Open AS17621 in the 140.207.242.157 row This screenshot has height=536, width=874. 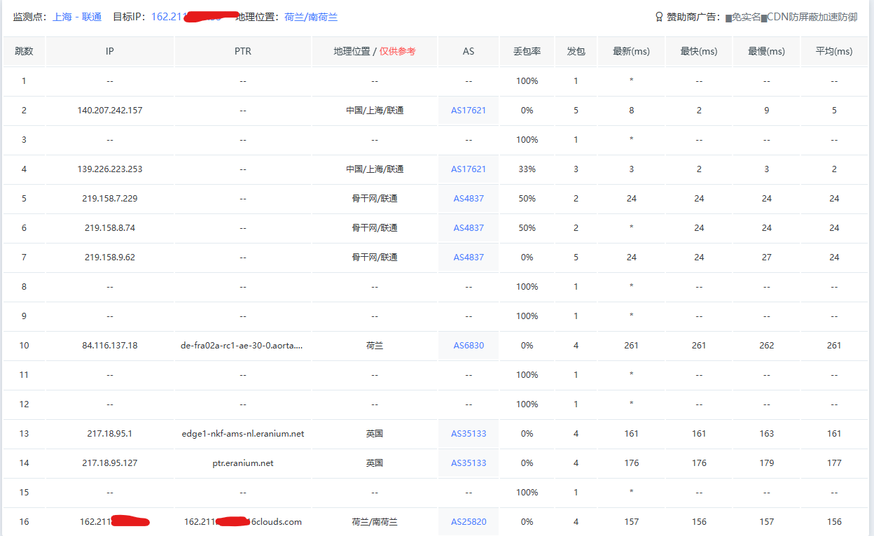(x=469, y=111)
